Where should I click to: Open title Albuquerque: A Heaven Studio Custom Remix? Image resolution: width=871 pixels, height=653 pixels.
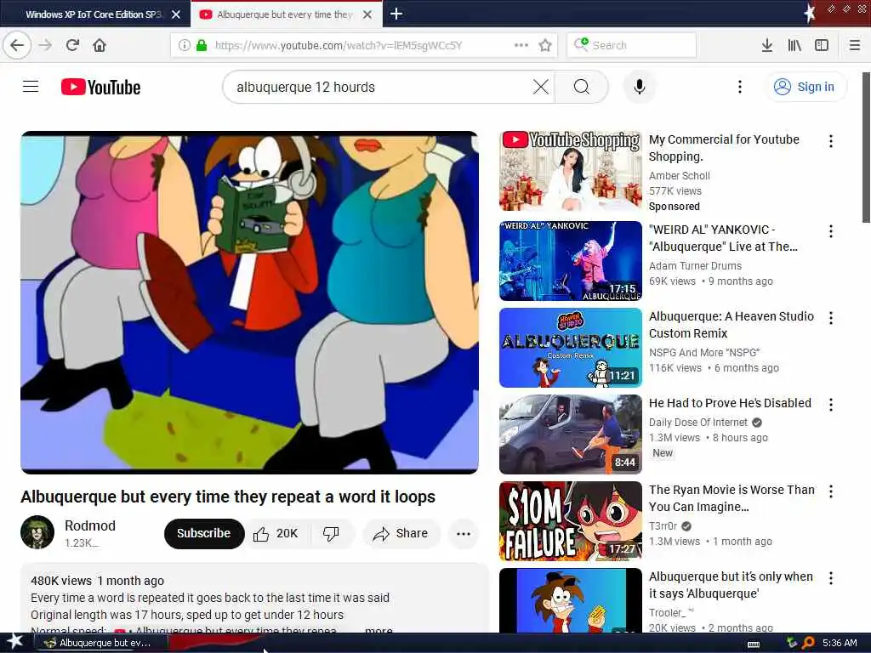[732, 325]
